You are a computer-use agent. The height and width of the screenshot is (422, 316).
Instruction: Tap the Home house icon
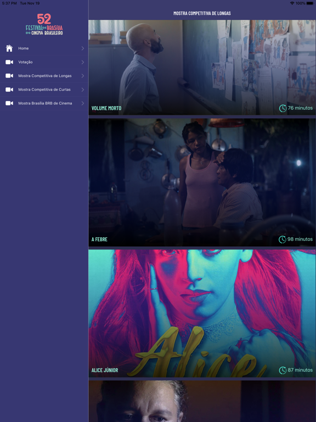9,48
